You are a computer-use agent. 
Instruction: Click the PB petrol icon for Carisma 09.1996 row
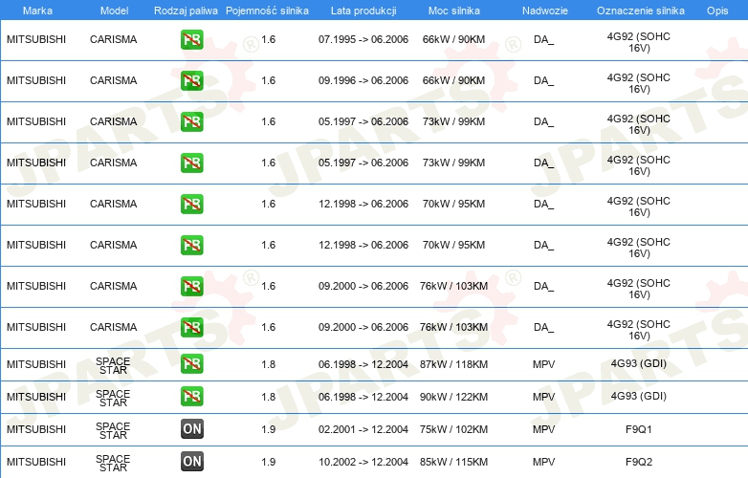(x=191, y=80)
